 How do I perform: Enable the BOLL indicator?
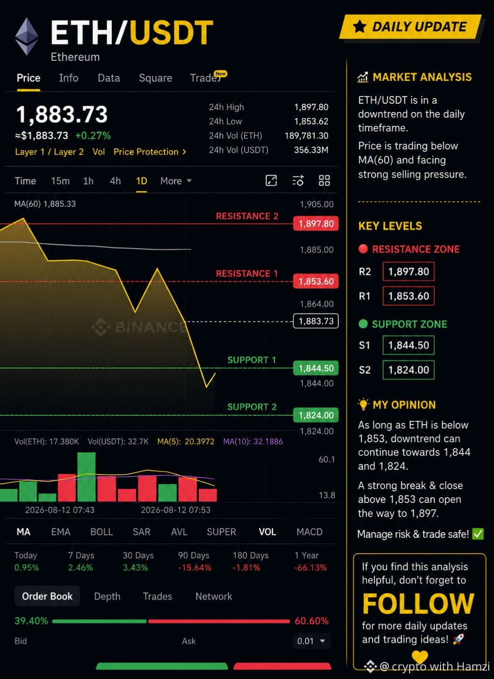point(101,532)
